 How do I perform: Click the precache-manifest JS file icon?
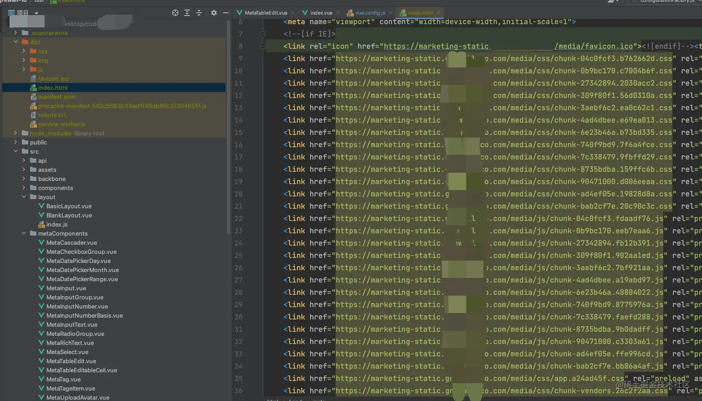click(33, 106)
